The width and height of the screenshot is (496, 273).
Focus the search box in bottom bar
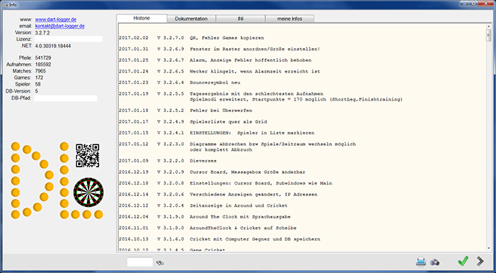click(140, 262)
